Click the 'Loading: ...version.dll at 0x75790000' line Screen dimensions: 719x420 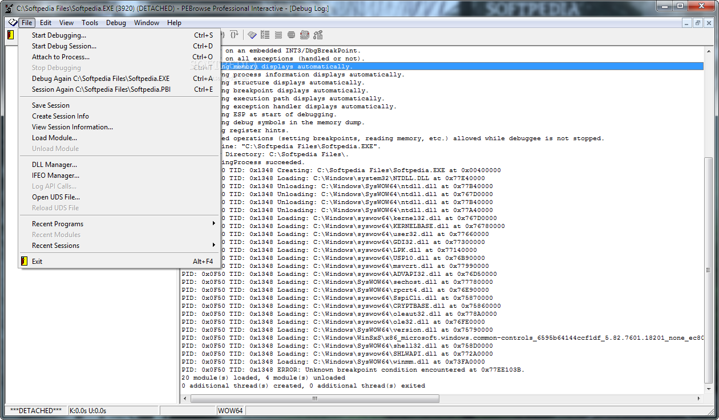pos(337,330)
